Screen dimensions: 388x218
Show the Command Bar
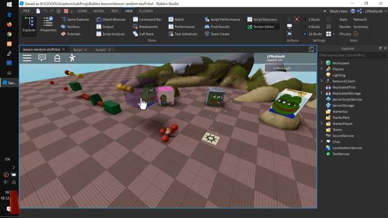(147, 19)
